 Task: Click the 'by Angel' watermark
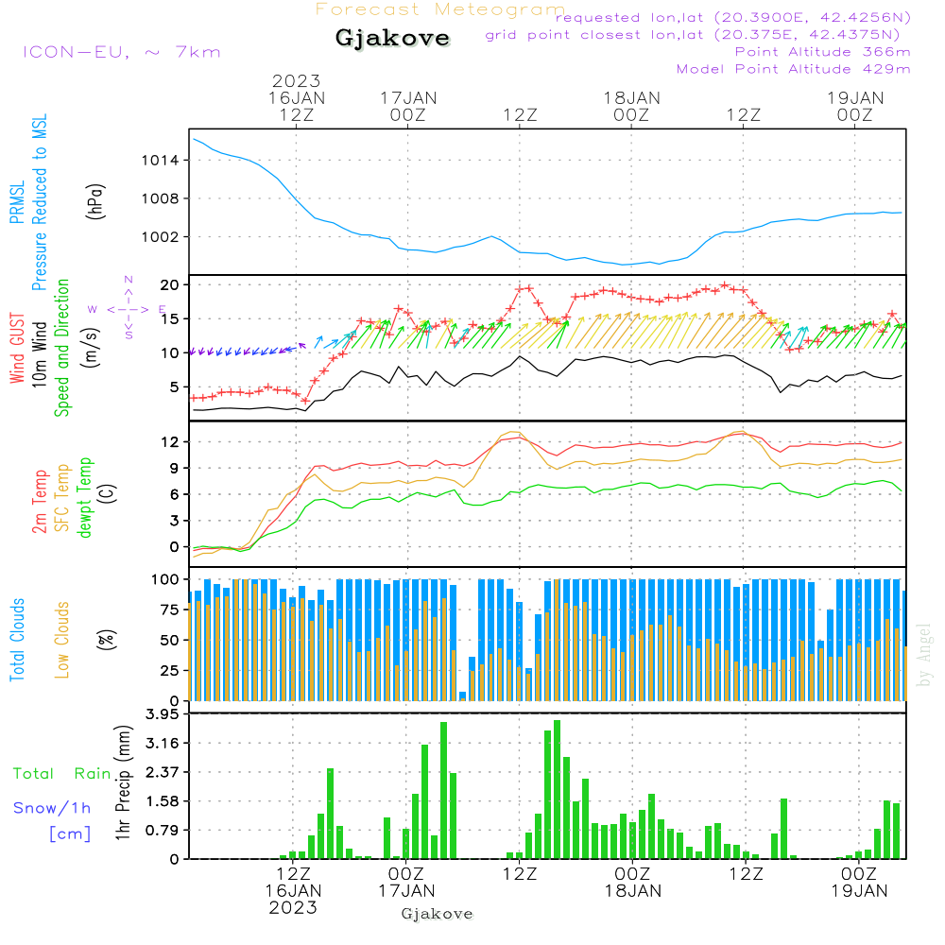pos(923,655)
